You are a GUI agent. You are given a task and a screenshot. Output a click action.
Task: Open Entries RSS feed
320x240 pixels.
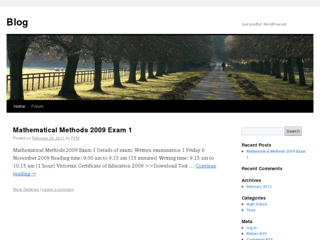tap(257, 233)
